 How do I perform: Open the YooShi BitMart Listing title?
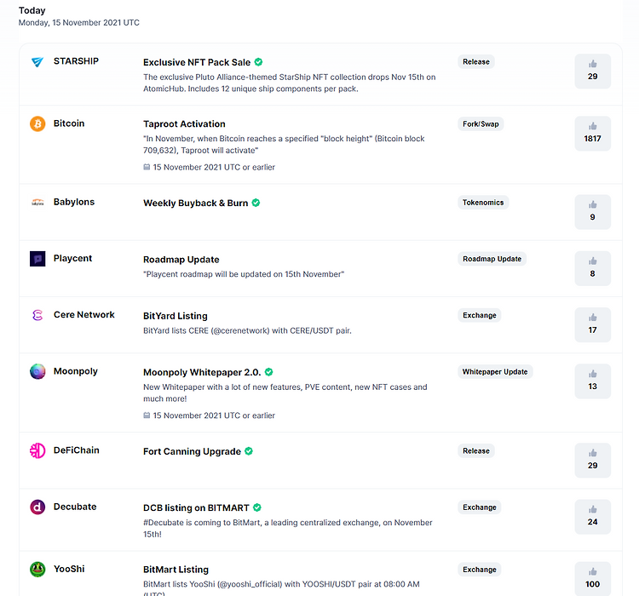coord(176,570)
